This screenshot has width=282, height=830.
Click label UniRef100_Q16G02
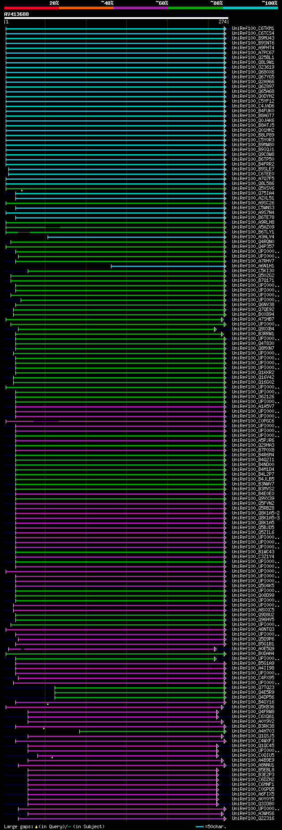[253, 382]
